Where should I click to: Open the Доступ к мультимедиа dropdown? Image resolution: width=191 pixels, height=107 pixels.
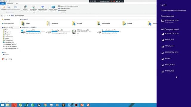pyautogui.click(x=25, y=8)
